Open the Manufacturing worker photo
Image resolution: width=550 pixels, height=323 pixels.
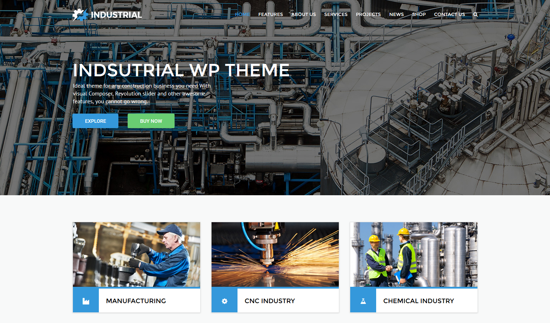pyautogui.click(x=137, y=254)
